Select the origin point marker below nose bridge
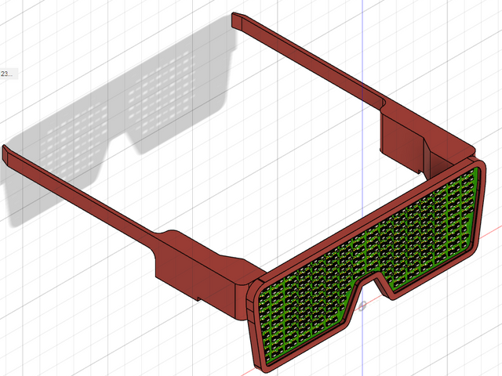This screenshot has width=502, height=376. point(362,307)
